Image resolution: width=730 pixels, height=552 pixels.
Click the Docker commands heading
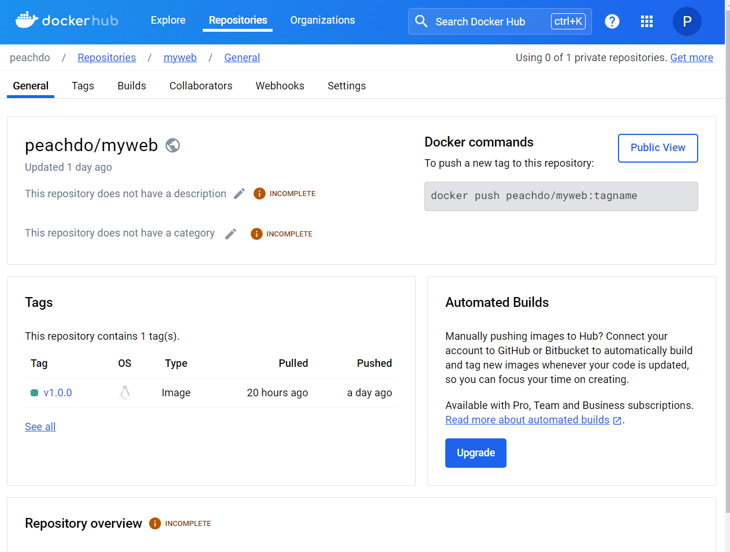[x=479, y=142]
